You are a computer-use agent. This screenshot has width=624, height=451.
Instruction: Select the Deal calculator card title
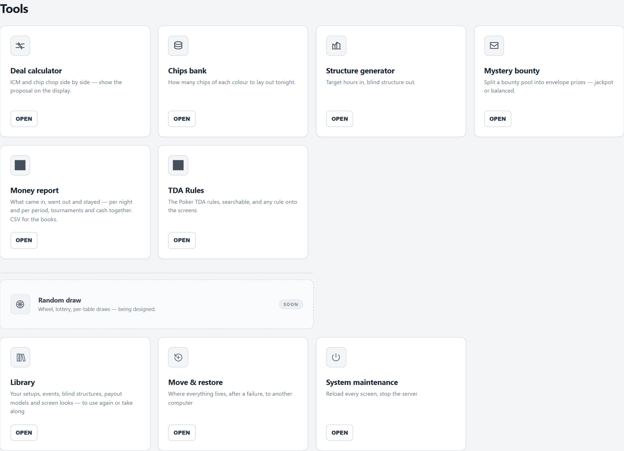point(36,71)
